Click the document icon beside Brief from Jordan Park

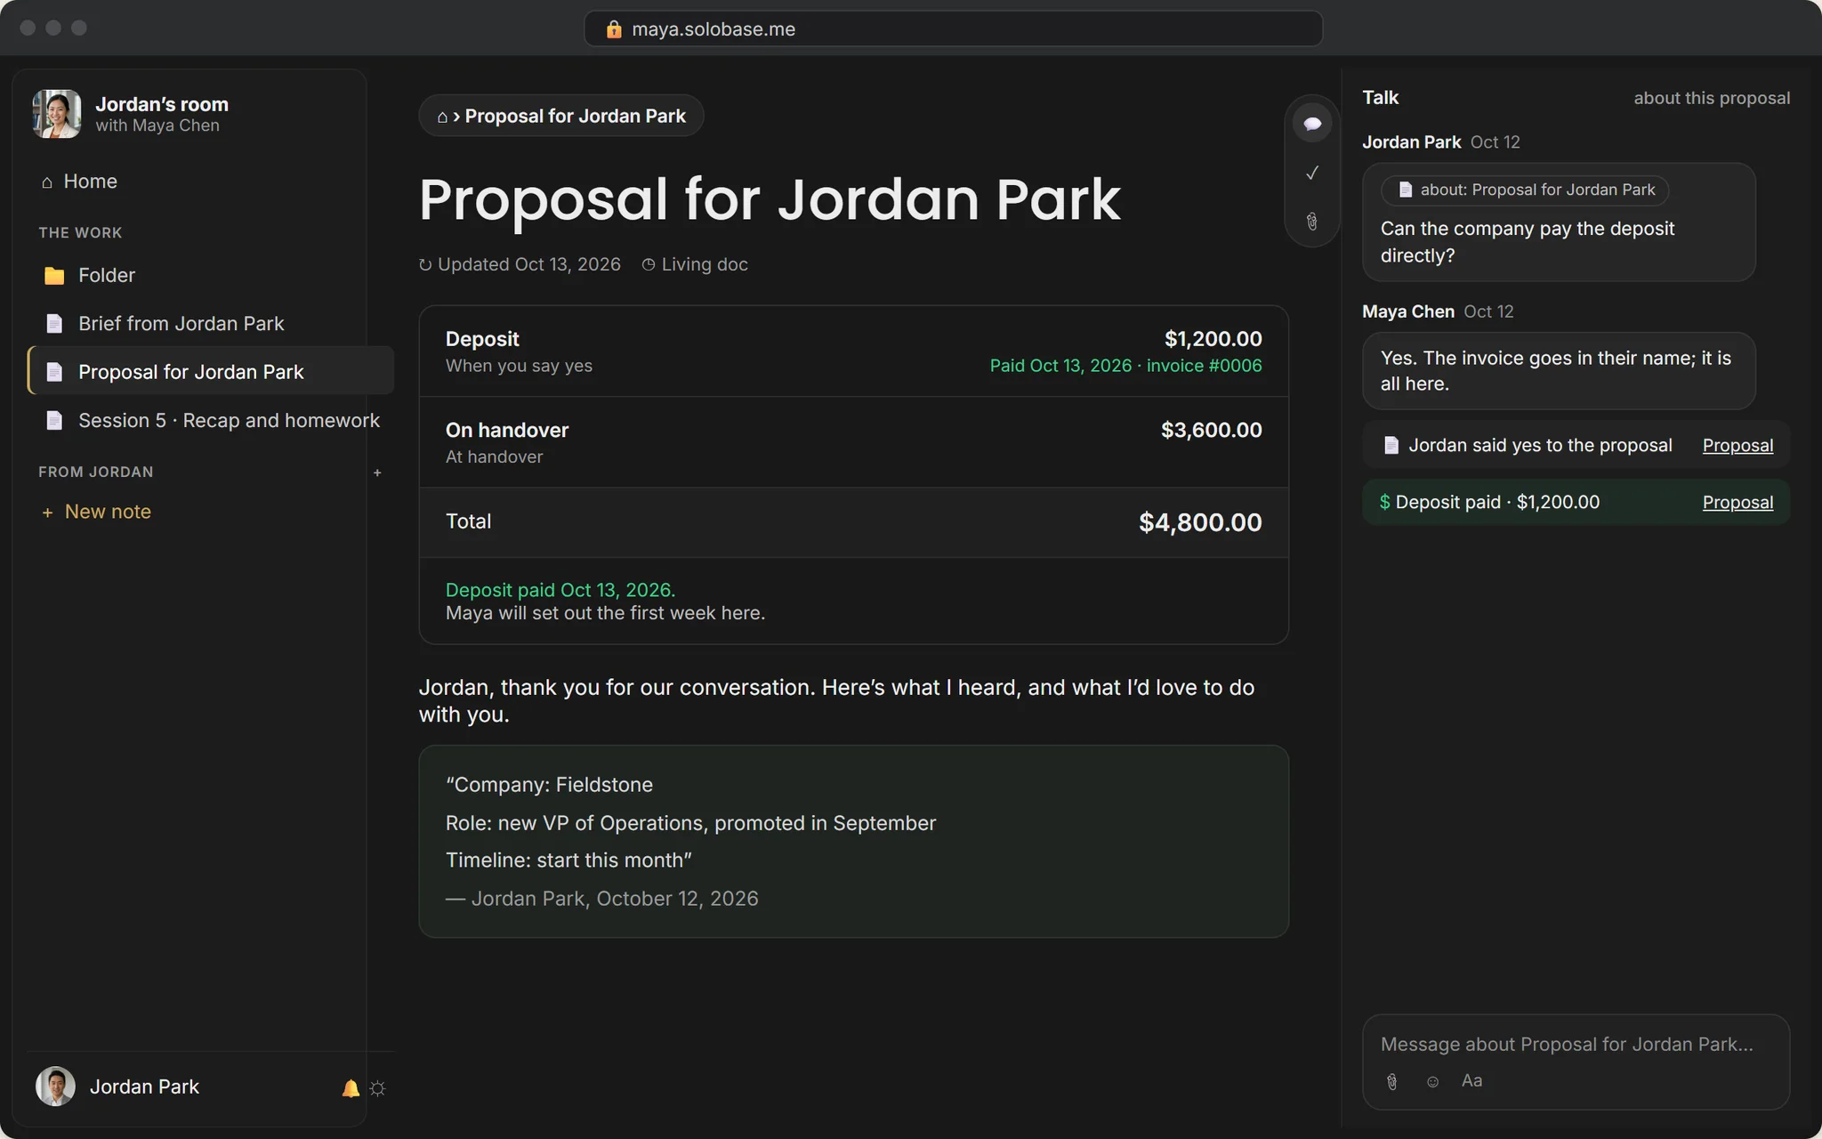(x=54, y=324)
